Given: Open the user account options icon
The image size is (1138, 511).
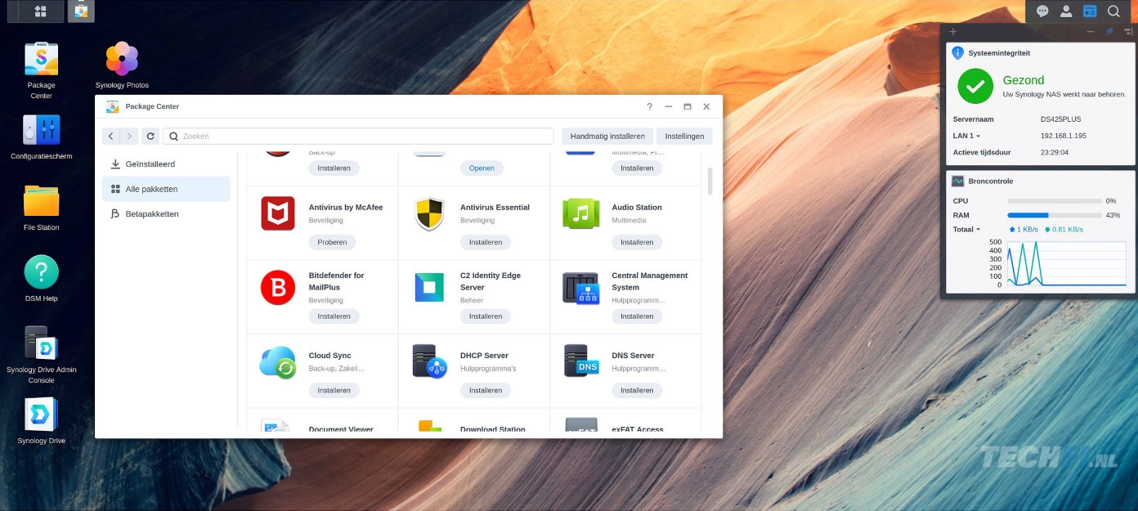Looking at the screenshot, I should pyautogui.click(x=1066, y=11).
